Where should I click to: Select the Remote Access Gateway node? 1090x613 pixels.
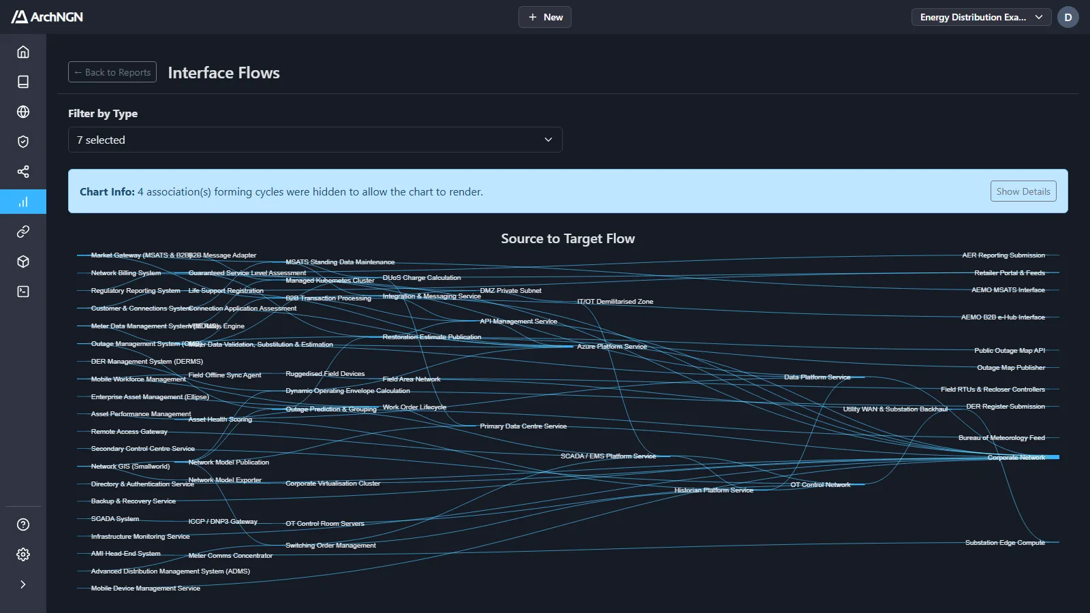(129, 432)
